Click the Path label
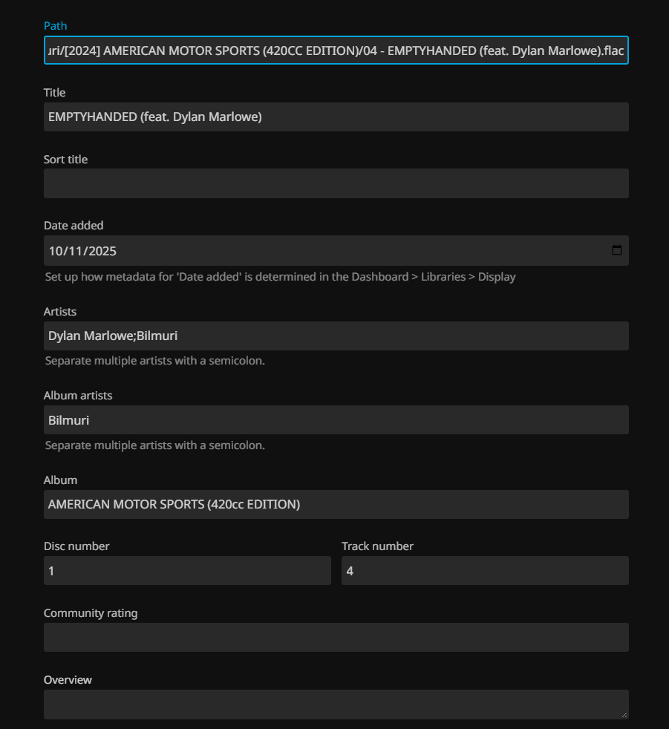 point(55,26)
